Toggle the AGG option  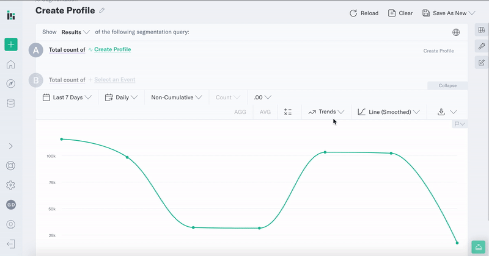[240, 112]
